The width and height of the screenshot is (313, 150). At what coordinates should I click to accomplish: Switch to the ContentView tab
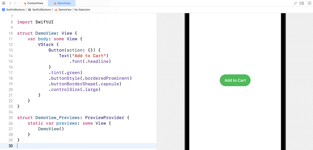(35, 3)
